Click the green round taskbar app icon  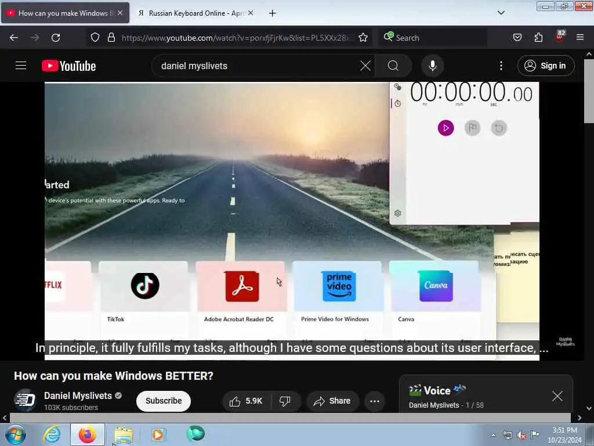tap(195, 434)
